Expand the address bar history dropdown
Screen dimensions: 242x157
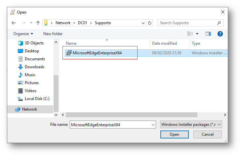[x=143, y=23]
